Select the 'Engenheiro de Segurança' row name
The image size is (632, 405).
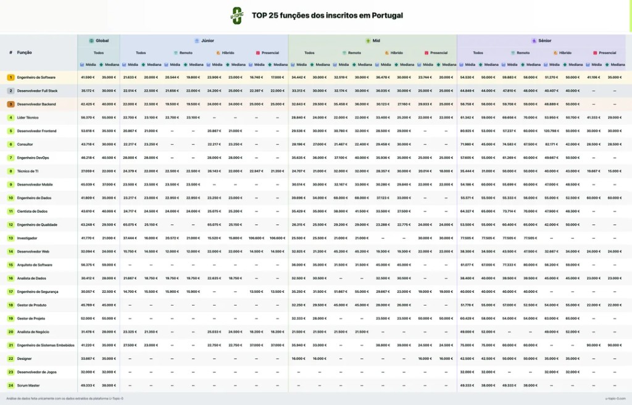38,292
